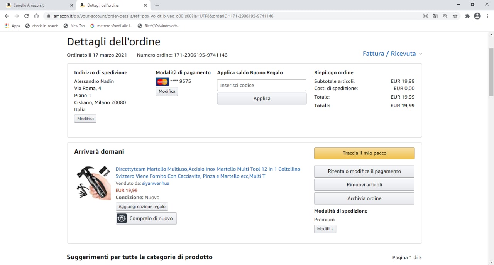Open the file:///C:/windows bookmark
Screen dimensions: 494x265
(159, 26)
